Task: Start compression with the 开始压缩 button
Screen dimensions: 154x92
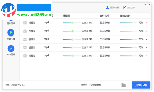Action: (141, 85)
